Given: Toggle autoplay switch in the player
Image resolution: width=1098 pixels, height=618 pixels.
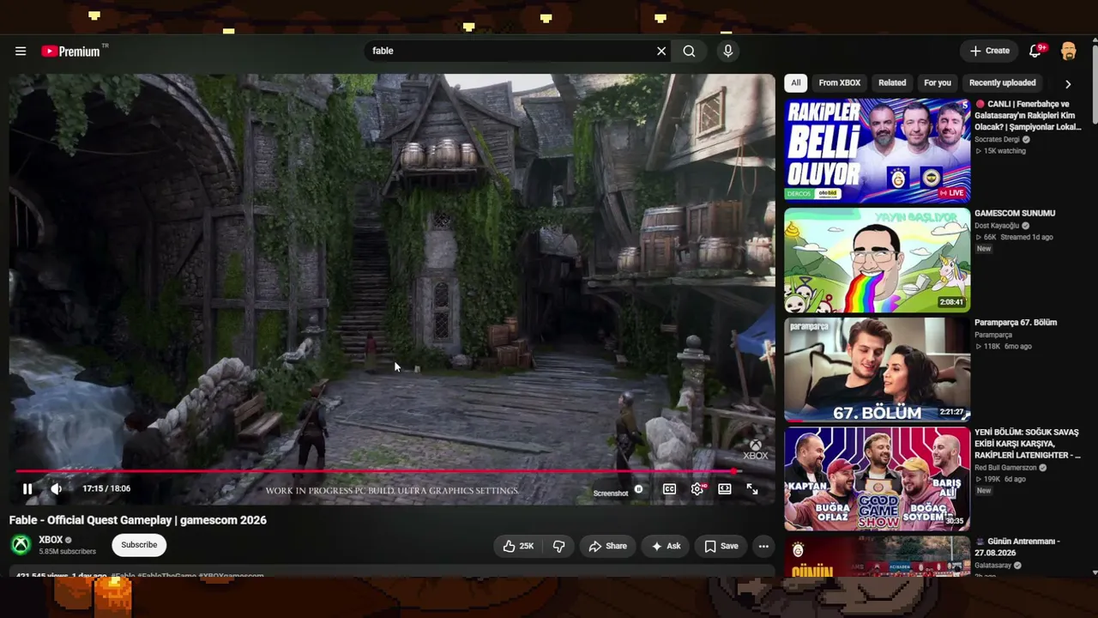Looking at the screenshot, I should coord(638,489).
